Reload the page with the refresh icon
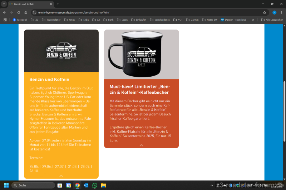This screenshot has height=190, width=286. [x=19, y=12]
